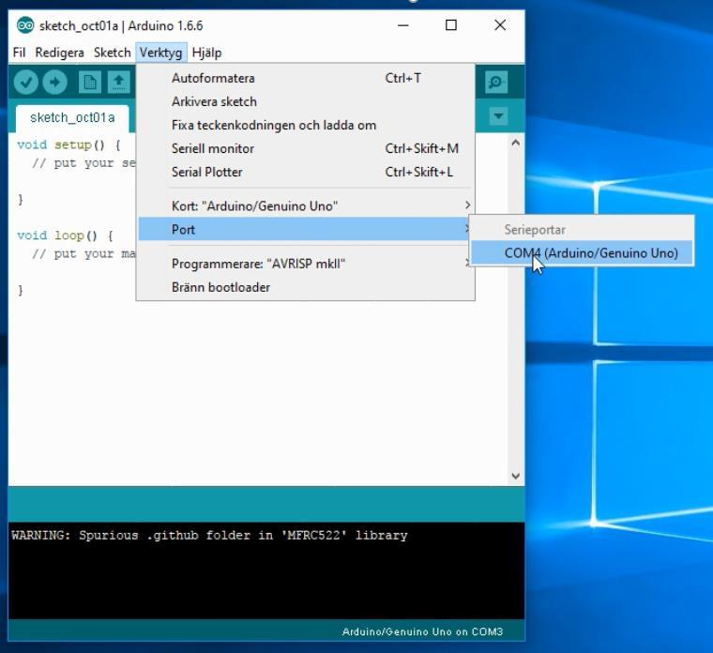
Task: Click the Open sketch up-arrow icon
Action: click(119, 83)
